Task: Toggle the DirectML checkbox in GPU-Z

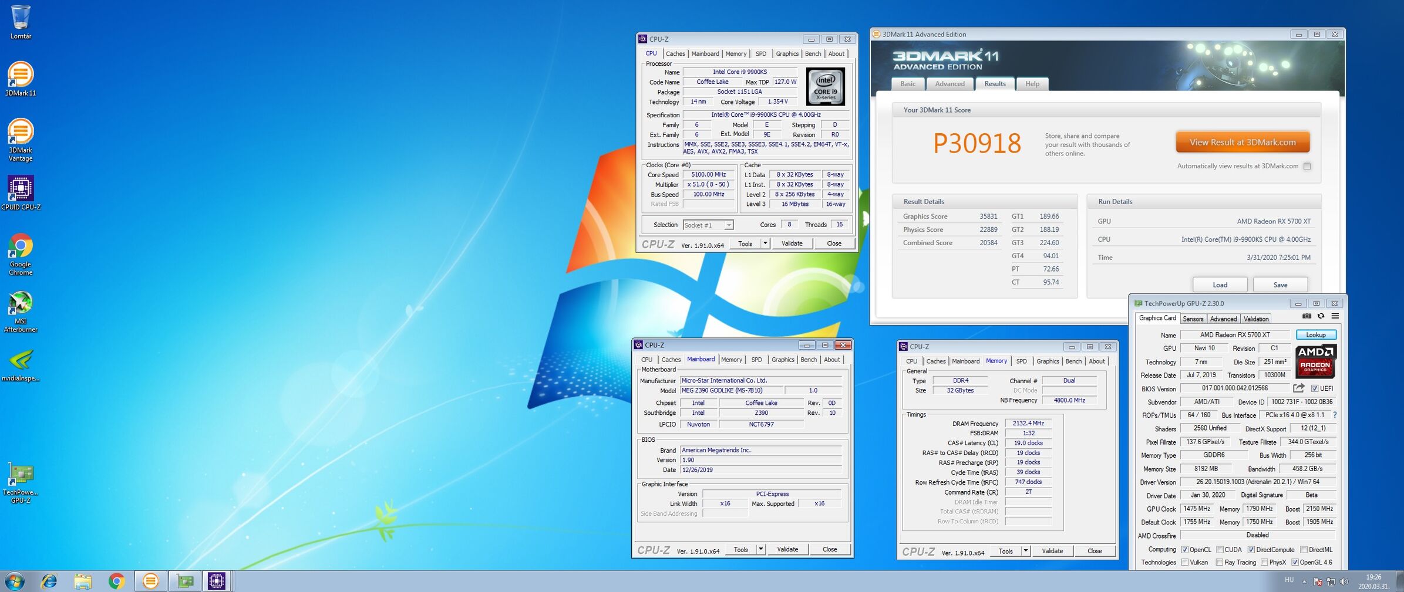Action: [1304, 550]
